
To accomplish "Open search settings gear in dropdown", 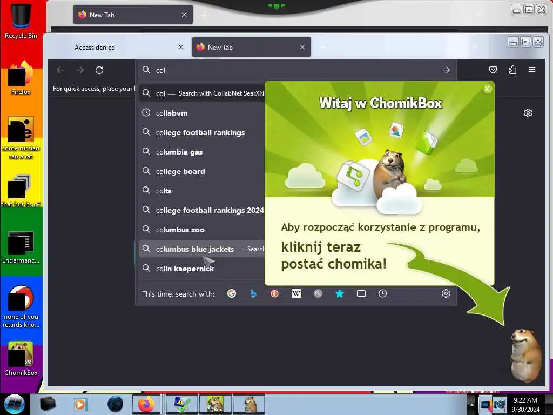I will [446, 293].
